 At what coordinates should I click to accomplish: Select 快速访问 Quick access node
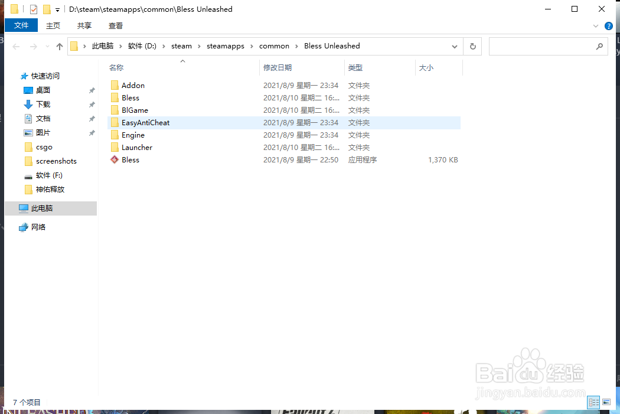pos(45,76)
